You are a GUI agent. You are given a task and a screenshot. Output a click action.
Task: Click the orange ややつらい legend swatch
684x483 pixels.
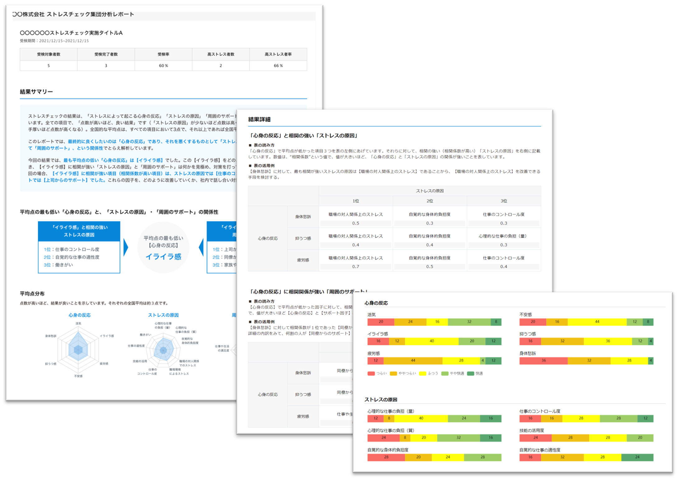tap(393, 373)
